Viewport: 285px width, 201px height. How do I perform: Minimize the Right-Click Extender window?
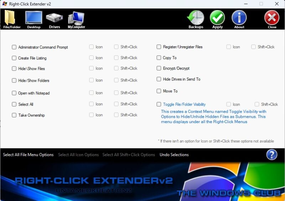pyautogui.click(x=246, y=4)
